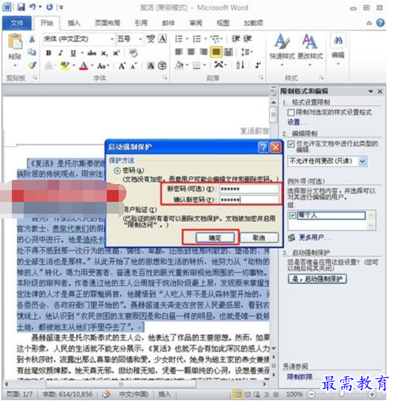394x402 pixels.
Task: Expand bullets list dropdown arrow
Action: [187, 39]
